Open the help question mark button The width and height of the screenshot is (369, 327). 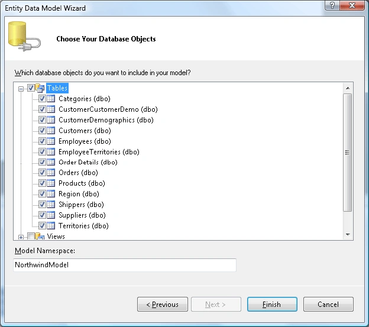[332, 5]
